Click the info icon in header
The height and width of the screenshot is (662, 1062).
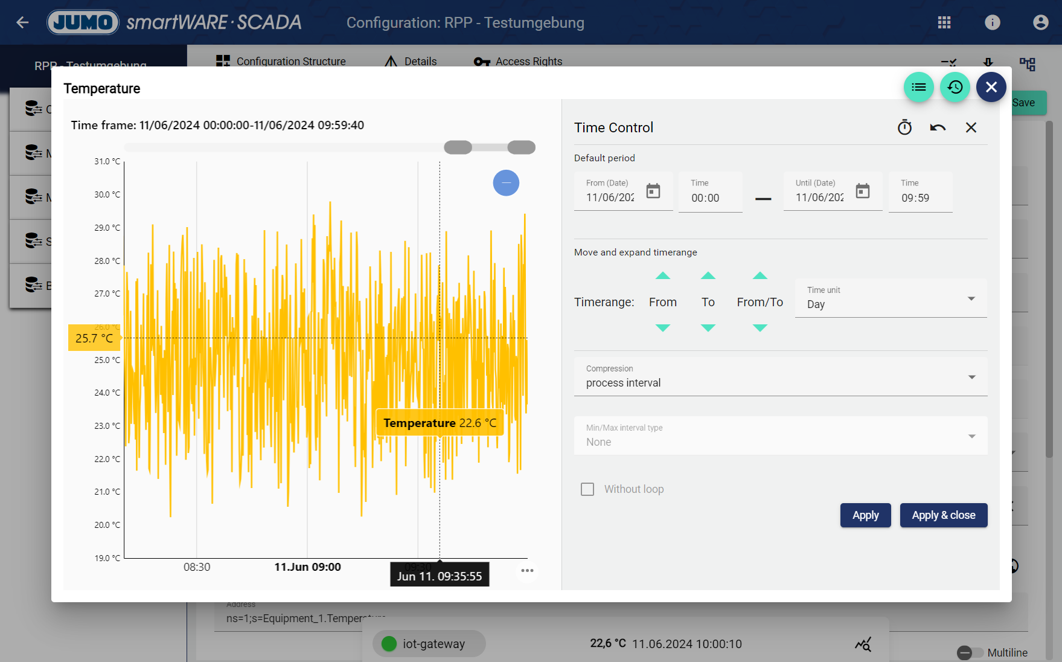point(993,23)
